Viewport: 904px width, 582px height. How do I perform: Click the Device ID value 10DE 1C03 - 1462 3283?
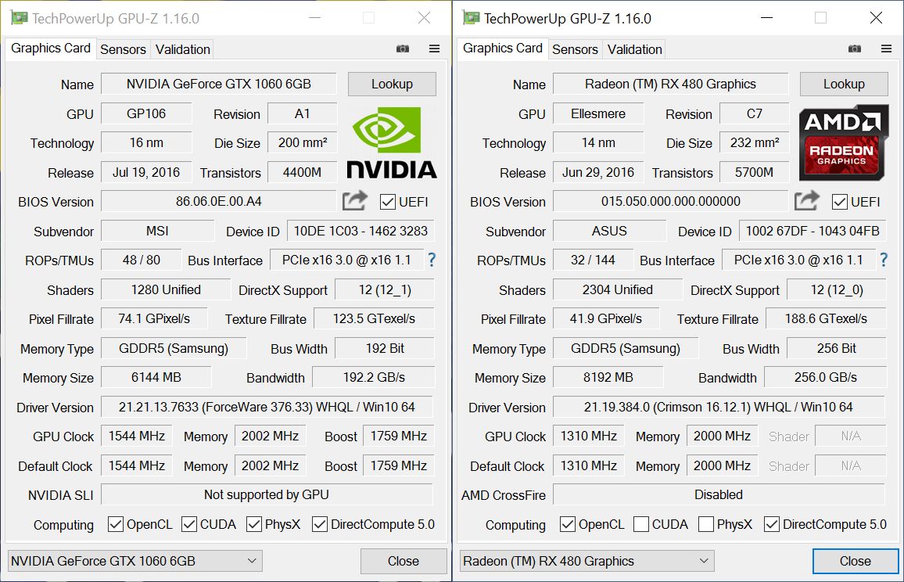tap(361, 231)
